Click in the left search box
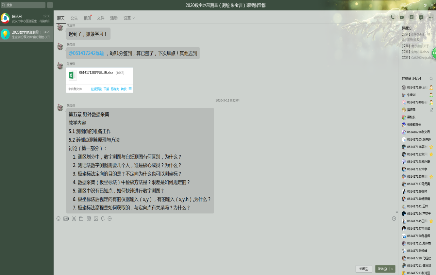This screenshot has width=436, height=275. (24, 5)
